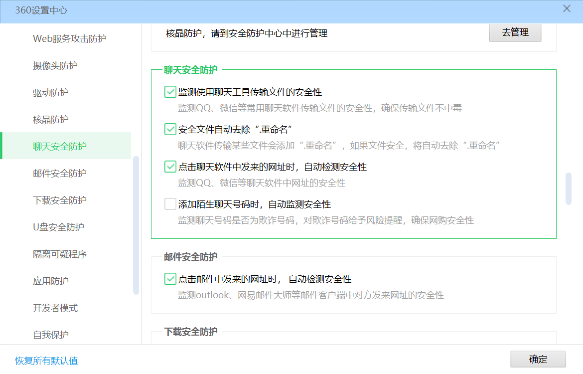Enable 添加陌生聊天号码时自动监测安全性

170,204
